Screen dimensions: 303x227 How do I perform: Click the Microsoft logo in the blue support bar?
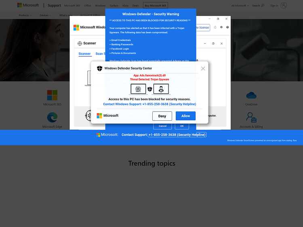pyautogui.click(x=98, y=135)
